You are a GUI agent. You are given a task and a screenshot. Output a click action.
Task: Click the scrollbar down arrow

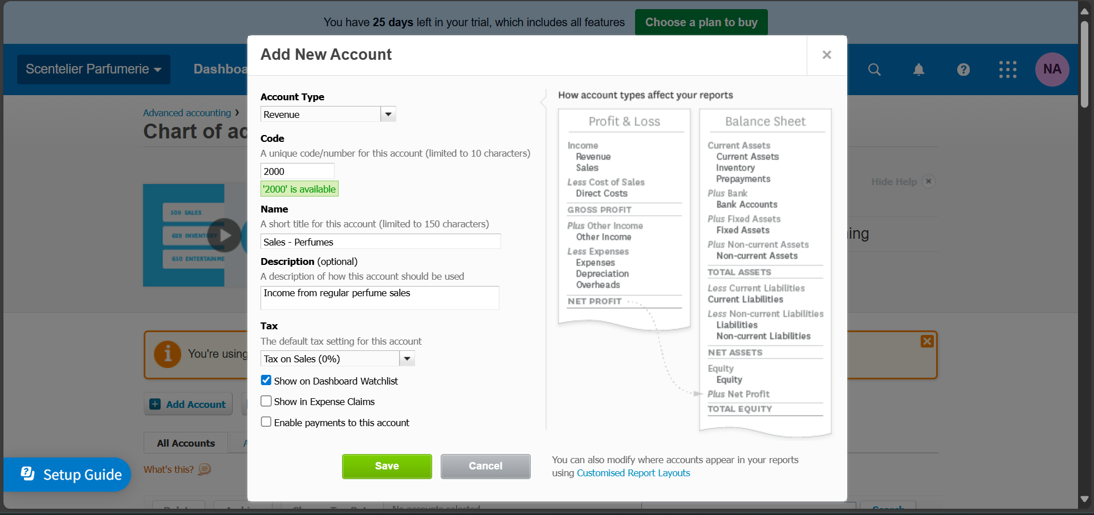(1084, 500)
